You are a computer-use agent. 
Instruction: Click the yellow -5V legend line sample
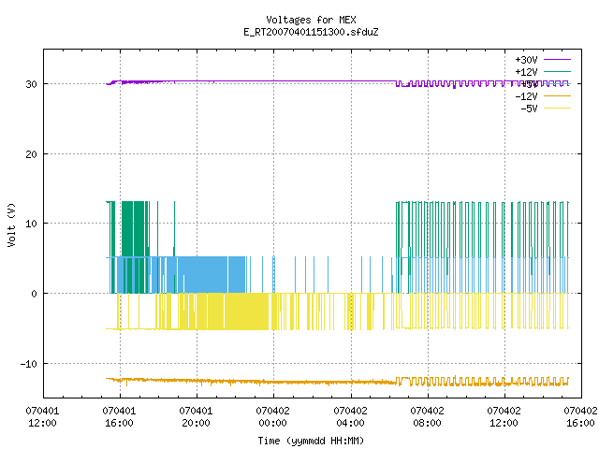[558, 109]
